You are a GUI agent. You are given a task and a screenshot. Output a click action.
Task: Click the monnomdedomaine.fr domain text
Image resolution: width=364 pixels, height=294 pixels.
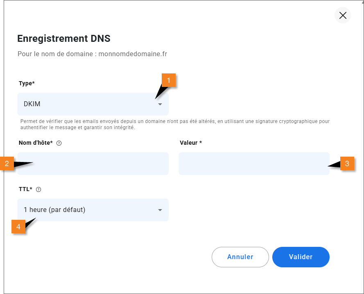pyautogui.click(x=133, y=54)
